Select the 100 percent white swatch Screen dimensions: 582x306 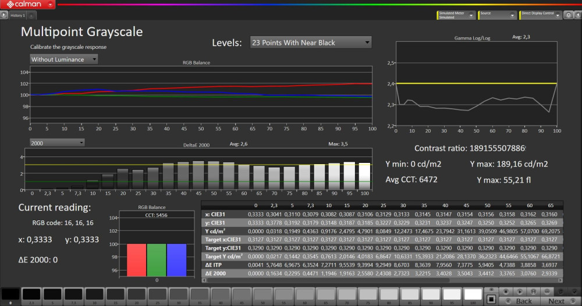point(473,296)
